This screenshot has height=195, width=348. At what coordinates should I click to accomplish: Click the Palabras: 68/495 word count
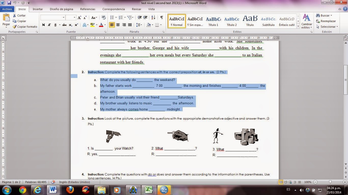pos(36,182)
